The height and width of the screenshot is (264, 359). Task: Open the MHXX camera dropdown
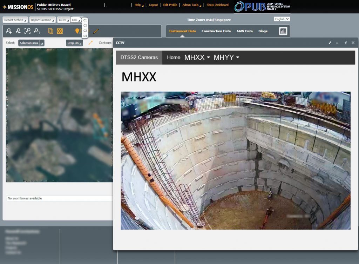tap(197, 58)
